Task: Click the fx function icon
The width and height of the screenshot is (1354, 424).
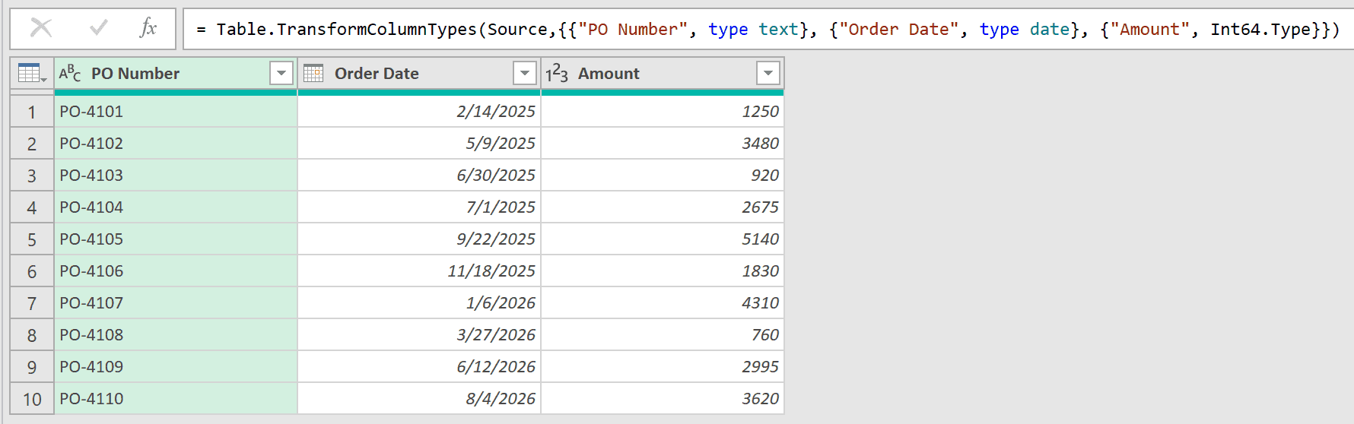Action: 148,29
